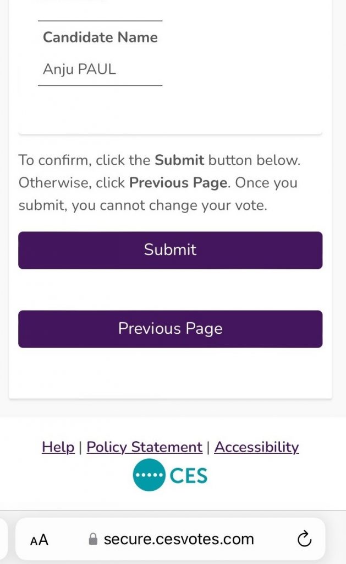
Task: Tap the teal CES circle logo
Action: [149, 475]
